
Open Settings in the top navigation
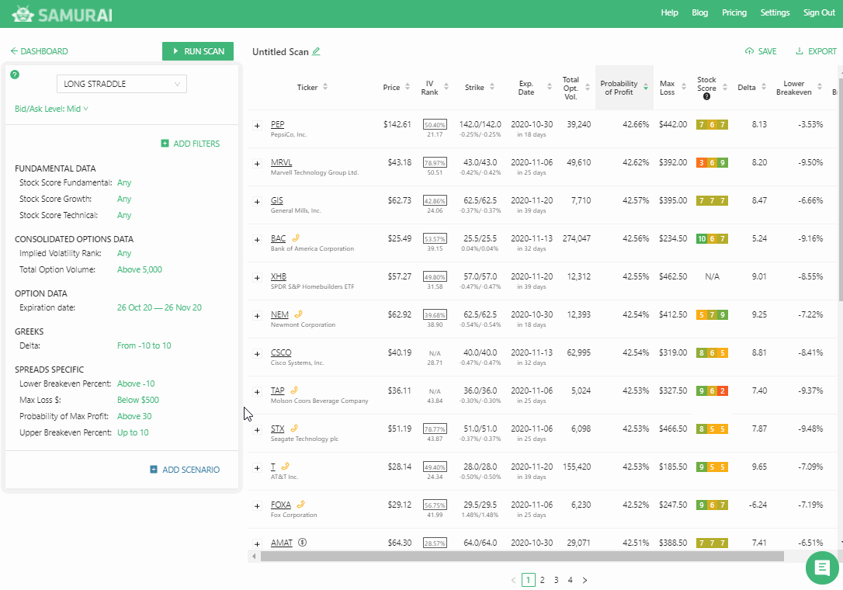775,12
